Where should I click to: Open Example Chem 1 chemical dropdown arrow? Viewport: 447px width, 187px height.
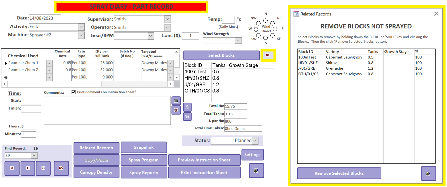[x=50, y=63]
